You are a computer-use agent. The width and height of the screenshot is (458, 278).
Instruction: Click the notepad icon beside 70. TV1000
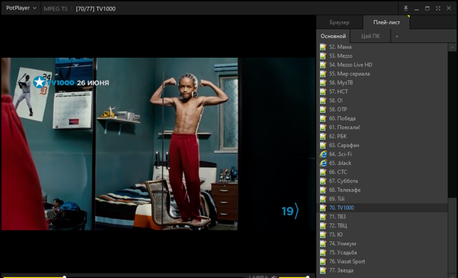(x=323, y=207)
